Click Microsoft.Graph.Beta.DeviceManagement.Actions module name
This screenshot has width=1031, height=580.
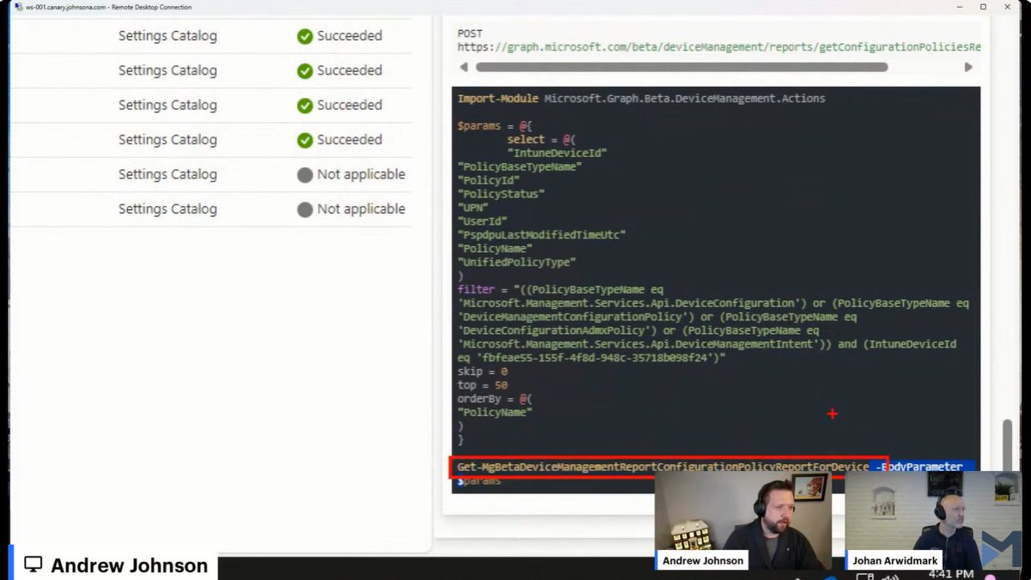[x=684, y=99]
